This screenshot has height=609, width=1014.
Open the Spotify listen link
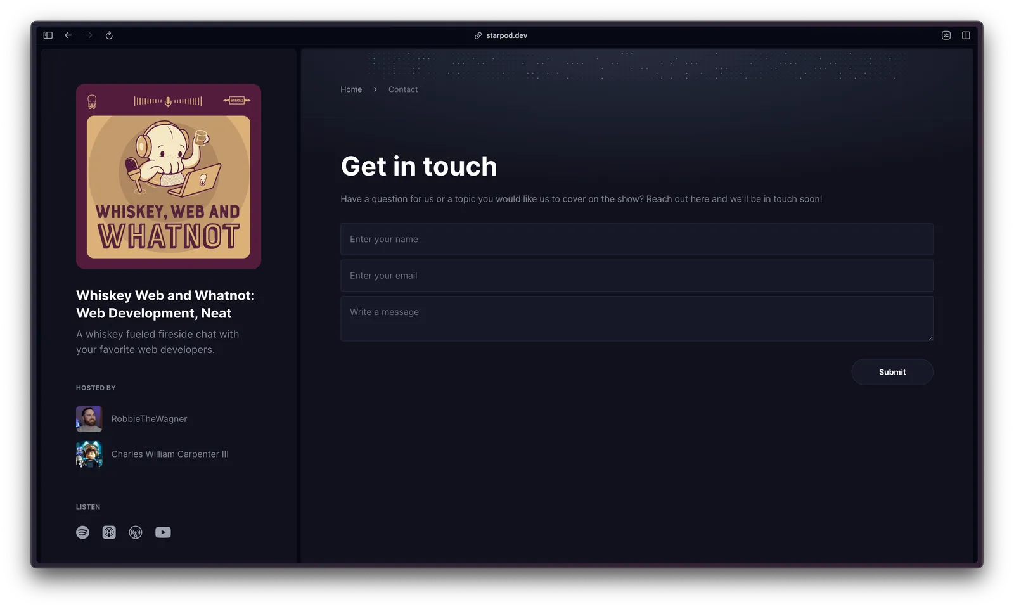[x=82, y=532]
